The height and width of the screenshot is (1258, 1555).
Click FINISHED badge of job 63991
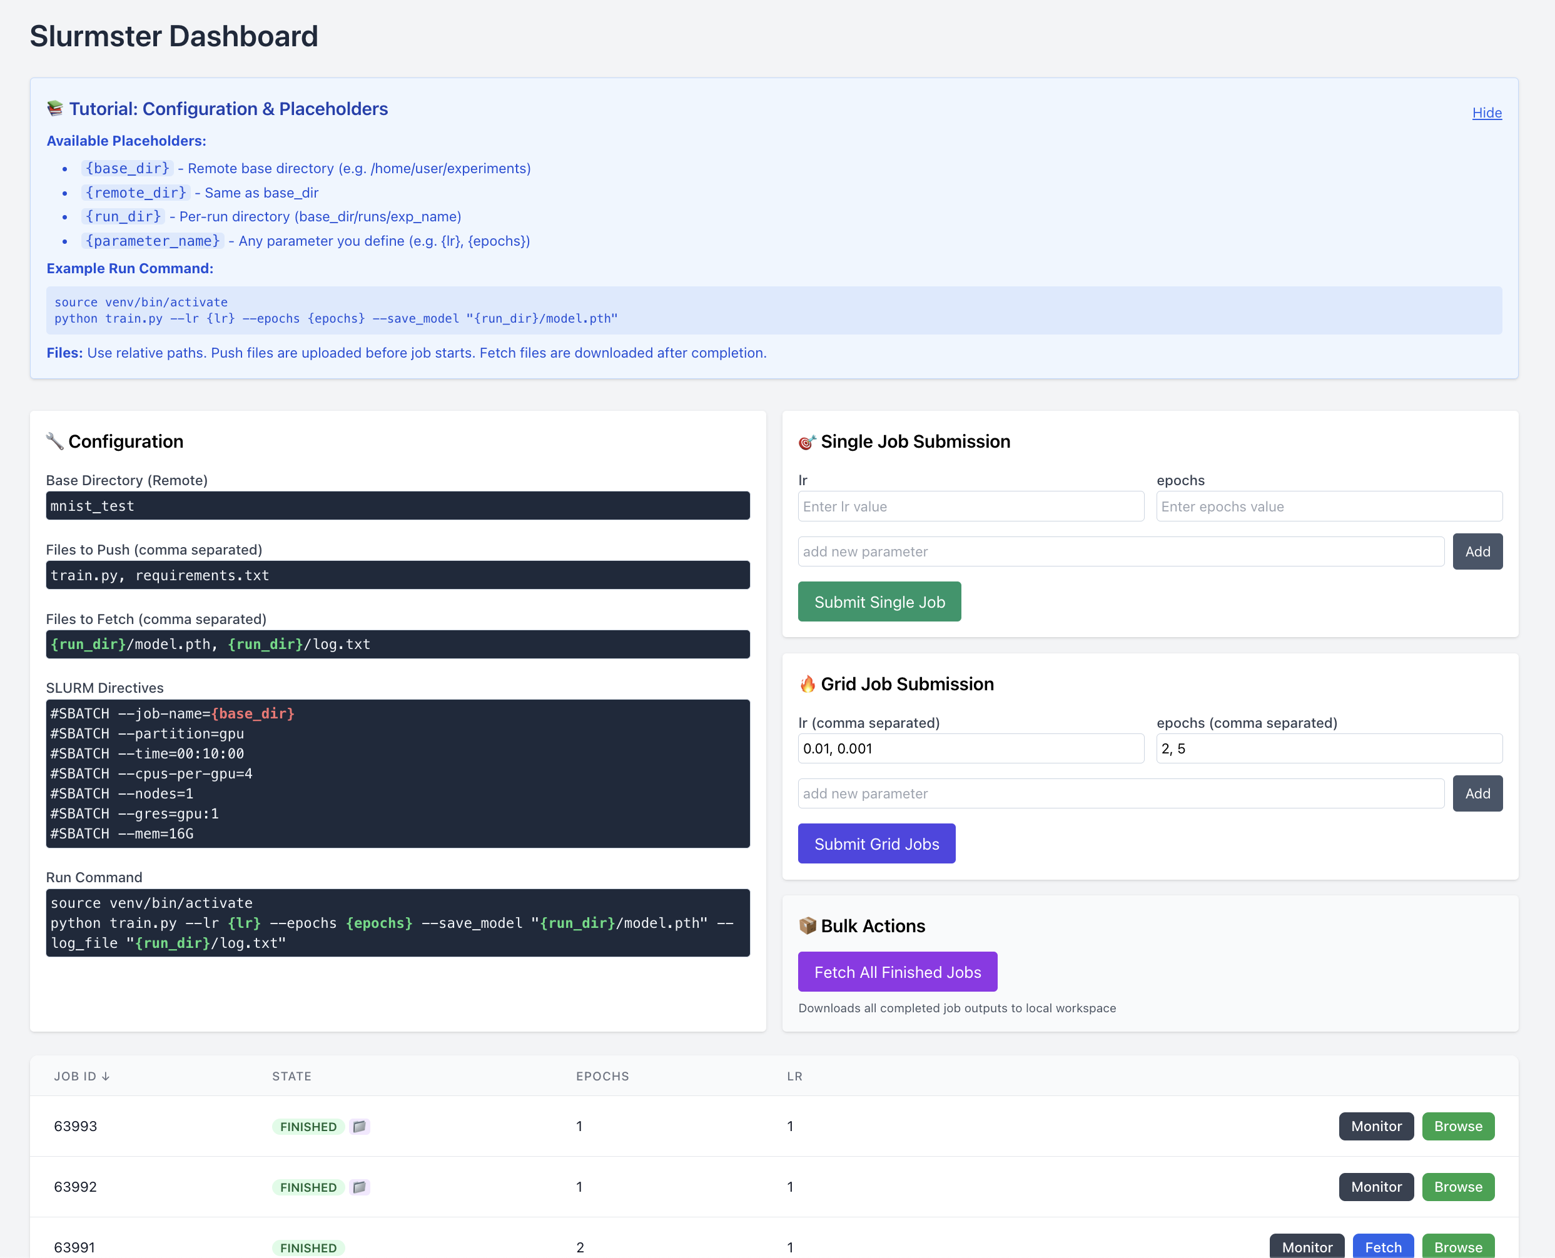(x=308, y=1247)
